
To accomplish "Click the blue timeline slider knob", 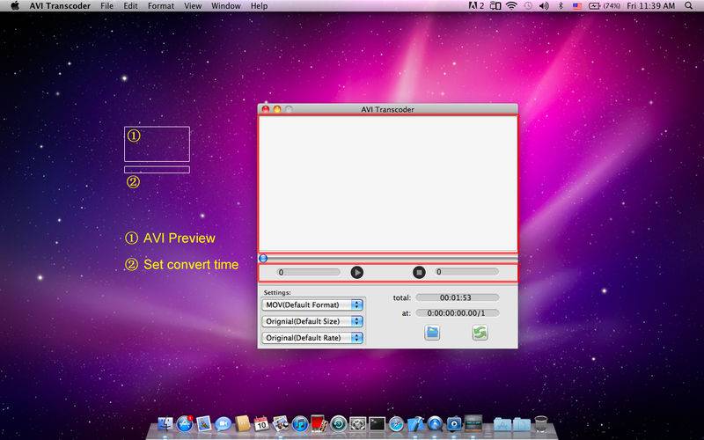I will click(263, 258).
